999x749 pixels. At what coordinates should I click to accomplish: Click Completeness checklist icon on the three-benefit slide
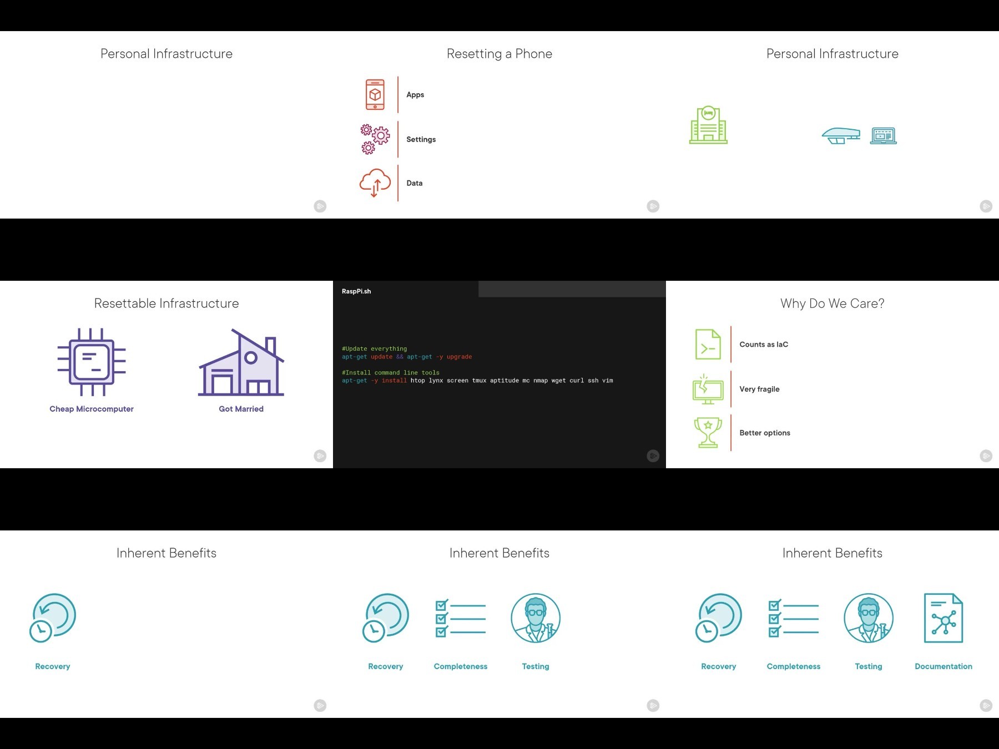461,618
